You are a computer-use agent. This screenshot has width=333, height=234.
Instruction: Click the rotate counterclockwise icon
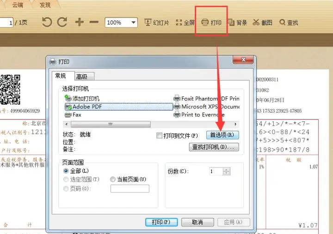click(x=47, y=22)
